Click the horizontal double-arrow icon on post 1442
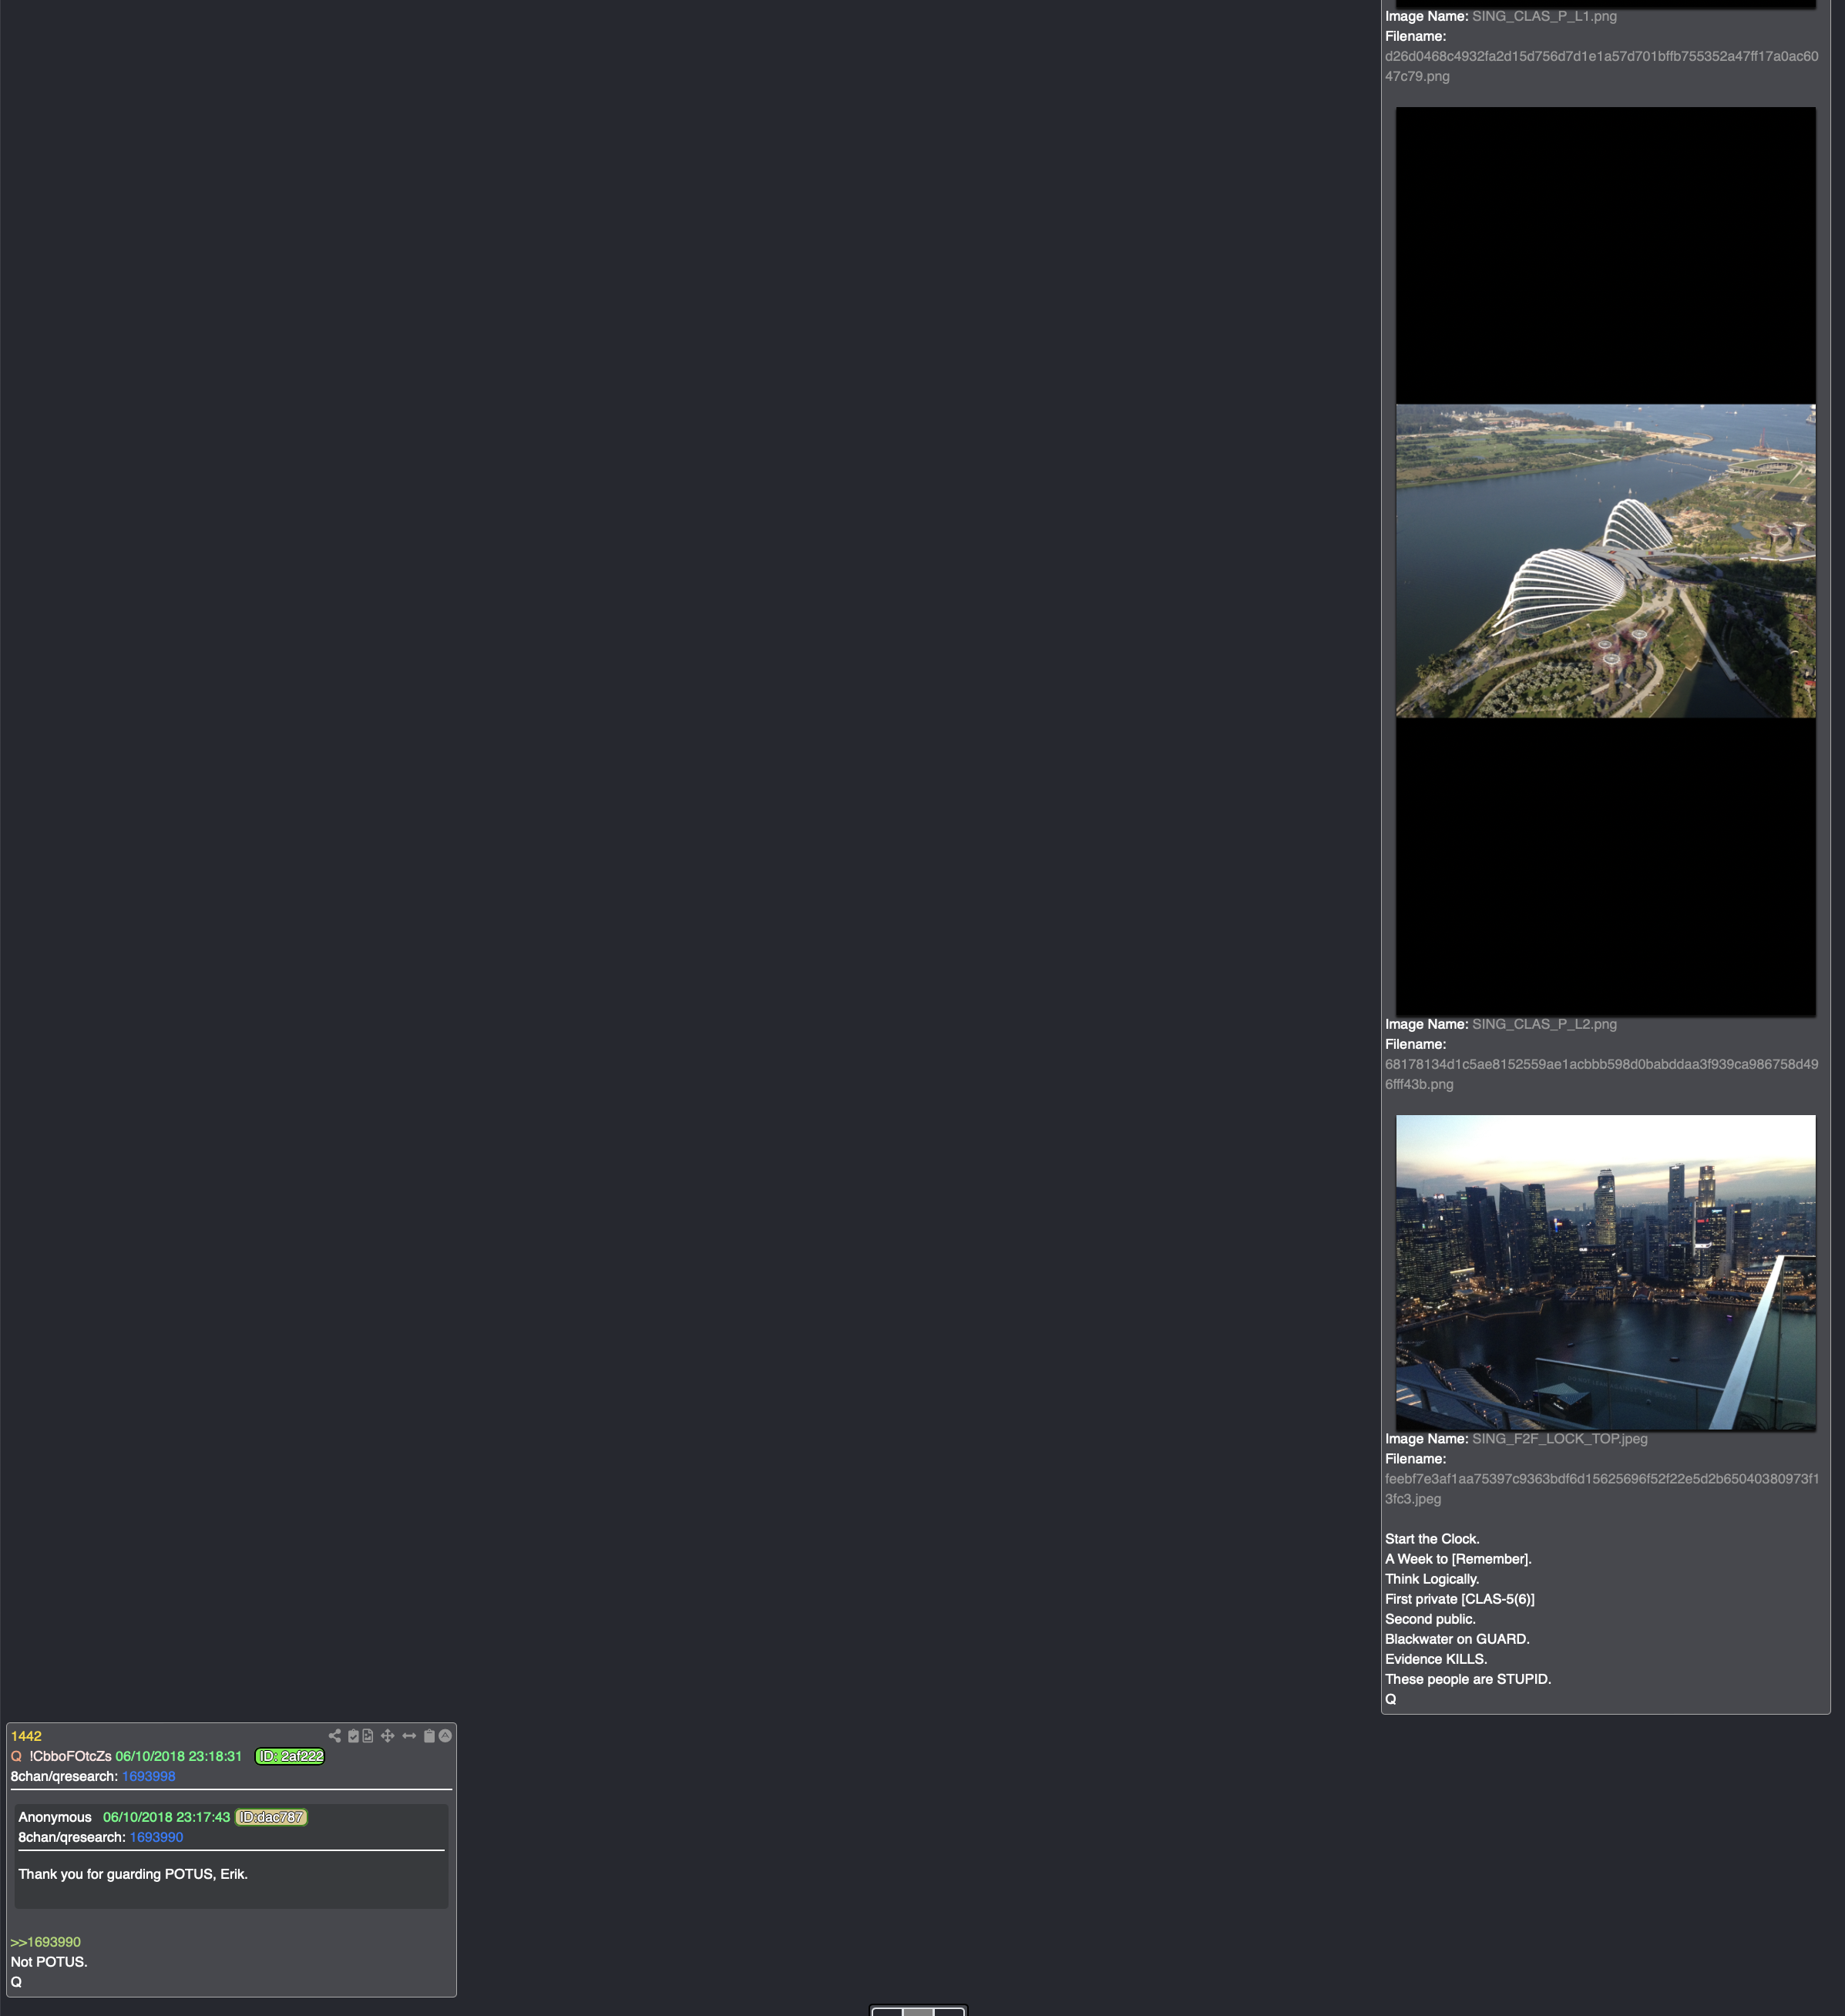This screenshot has width=1845, height=2016. point(409,1736)
